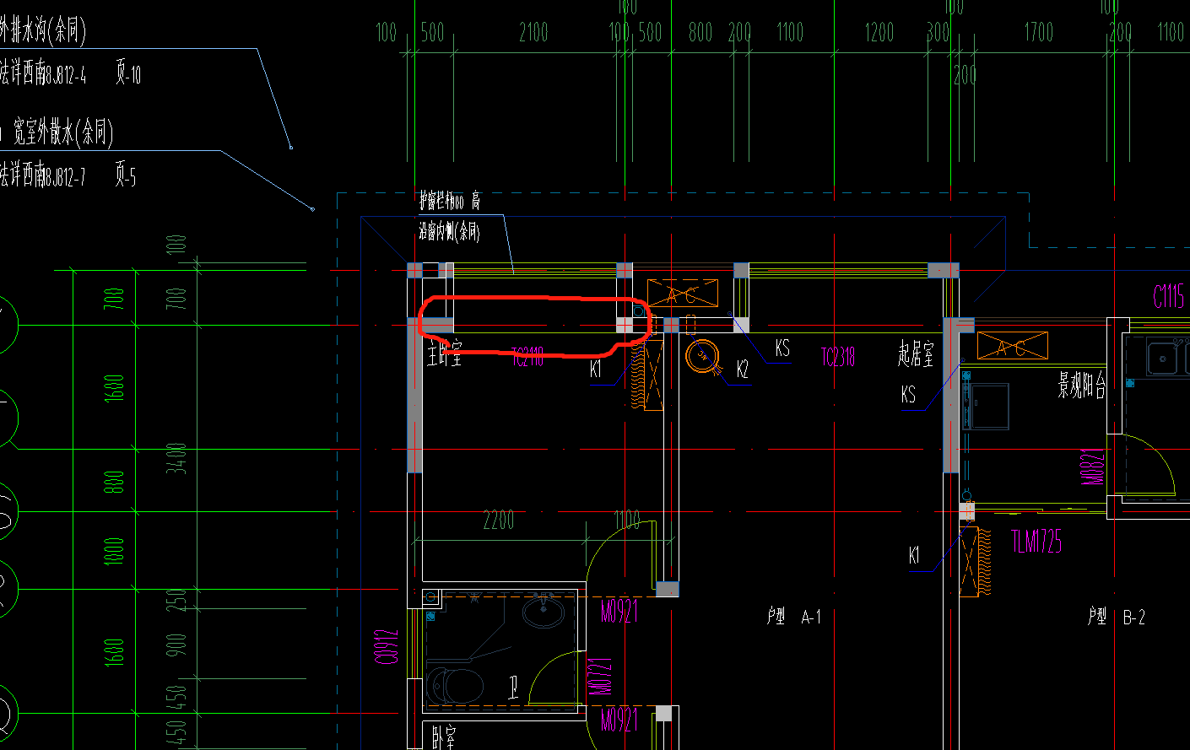Screen dimensions: 1190x750
Task: Select the orange pipe shaft symbol near TC2118
Action: 648,375
